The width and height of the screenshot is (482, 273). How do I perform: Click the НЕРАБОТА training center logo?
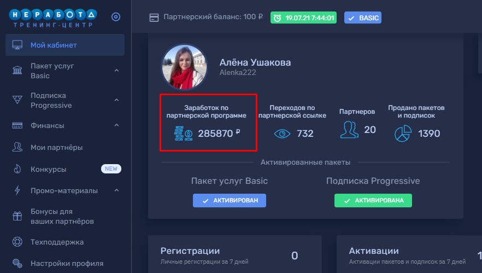coord(53,18)
